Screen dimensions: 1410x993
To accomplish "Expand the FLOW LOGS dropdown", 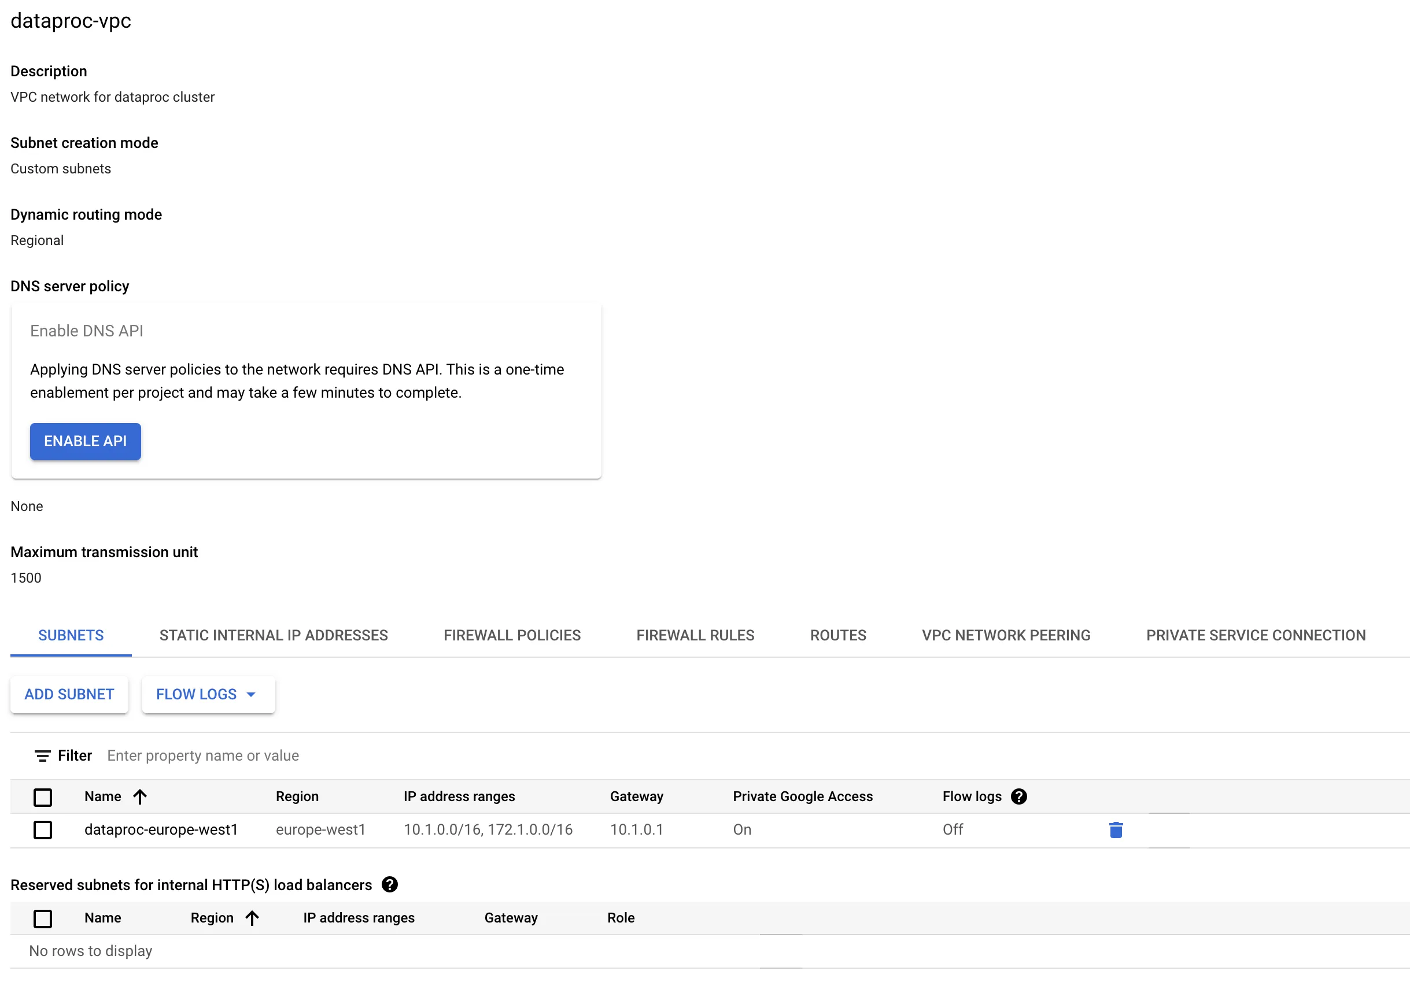I will (208, 694).
